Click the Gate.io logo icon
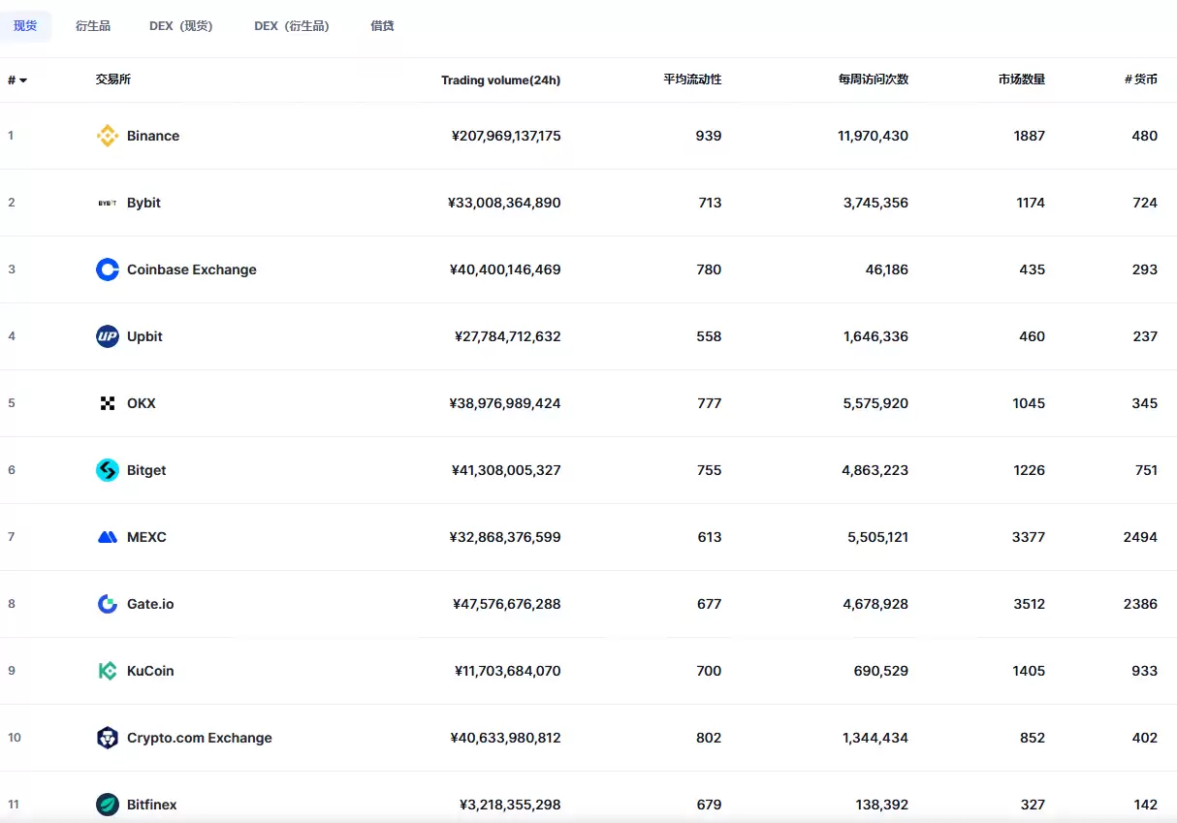 (x=108, y=604)
